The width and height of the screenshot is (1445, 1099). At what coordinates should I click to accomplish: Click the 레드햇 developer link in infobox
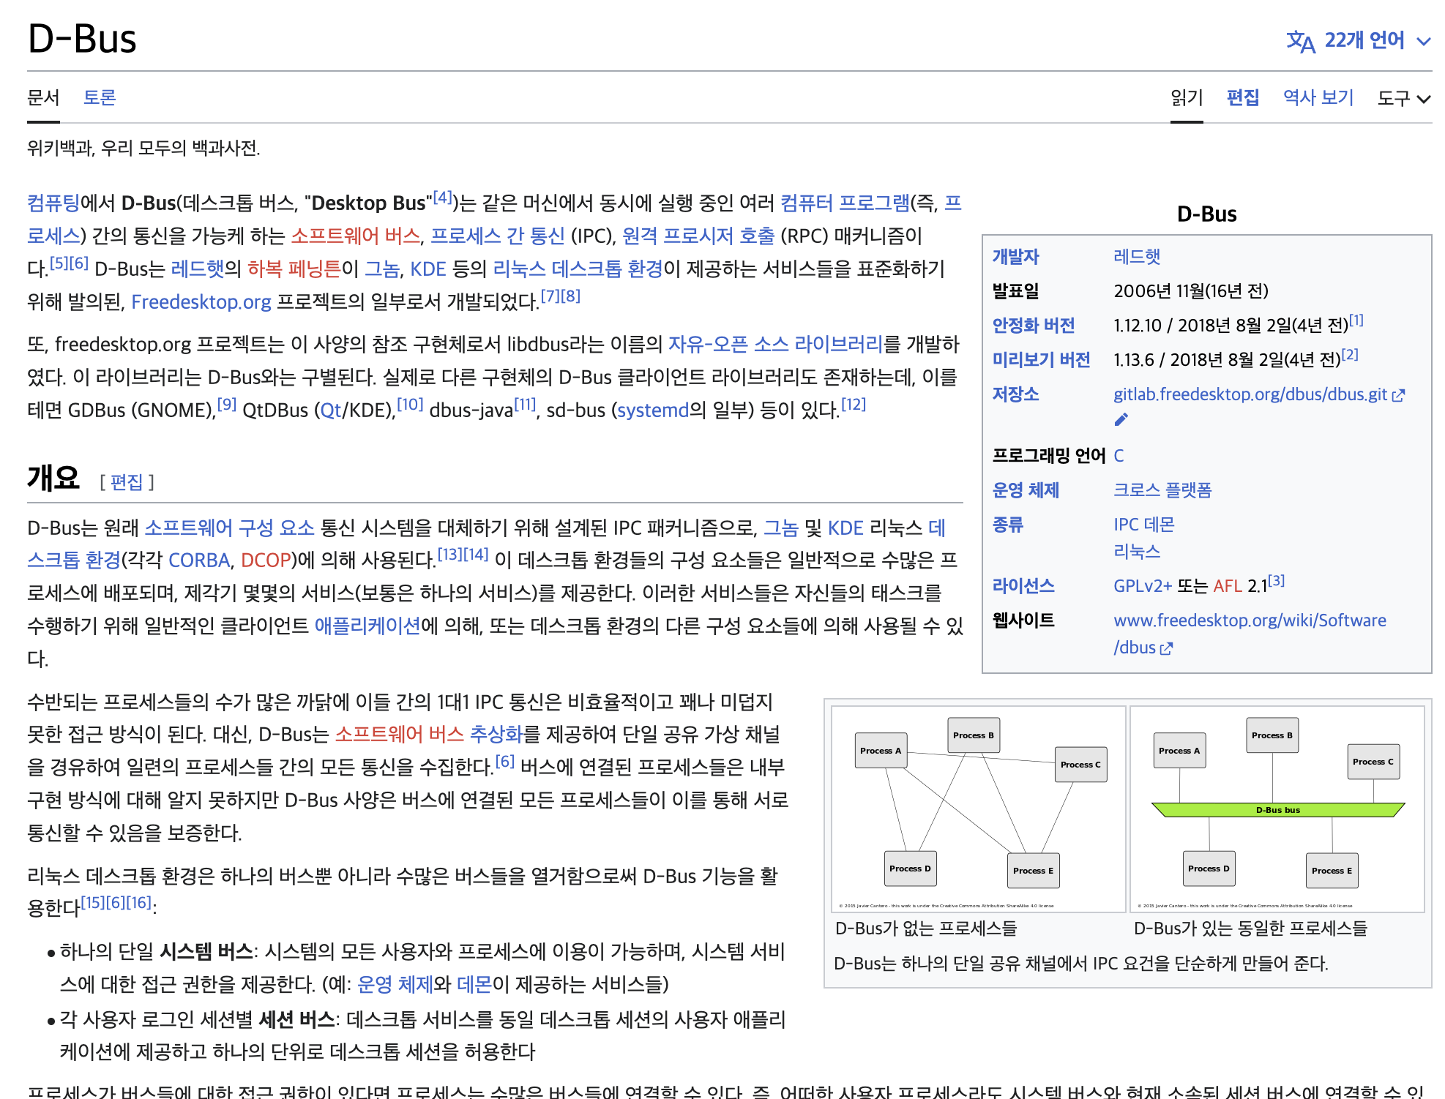tap(1136, 257)
